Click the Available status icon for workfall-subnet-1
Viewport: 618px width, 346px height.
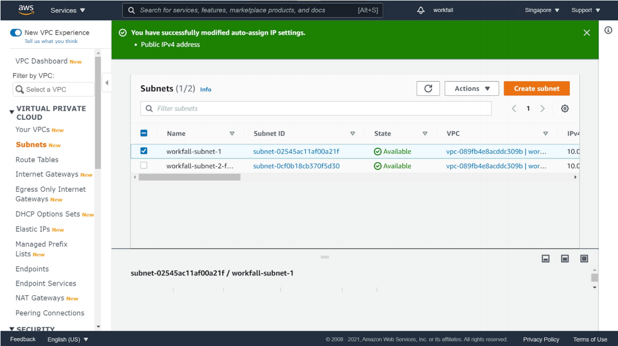[377, 152]
